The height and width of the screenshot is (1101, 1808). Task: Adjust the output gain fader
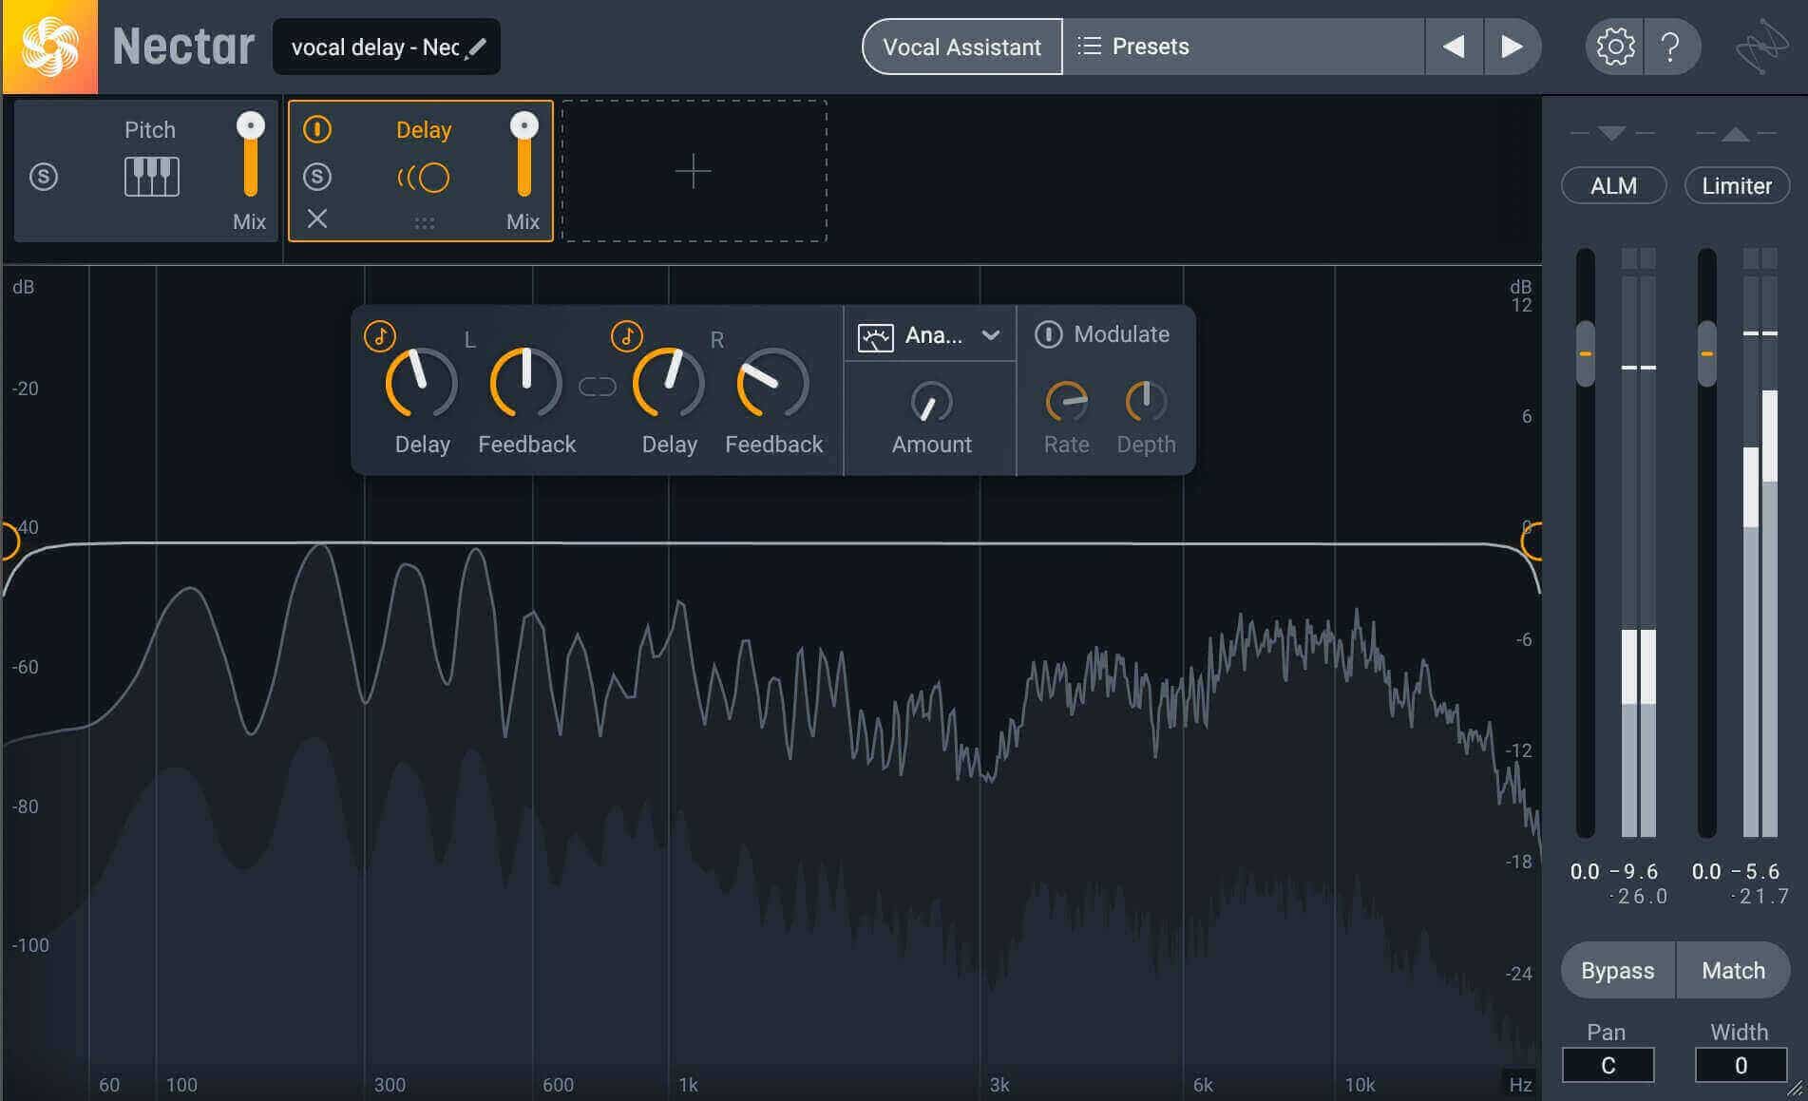coord(1706,353)
